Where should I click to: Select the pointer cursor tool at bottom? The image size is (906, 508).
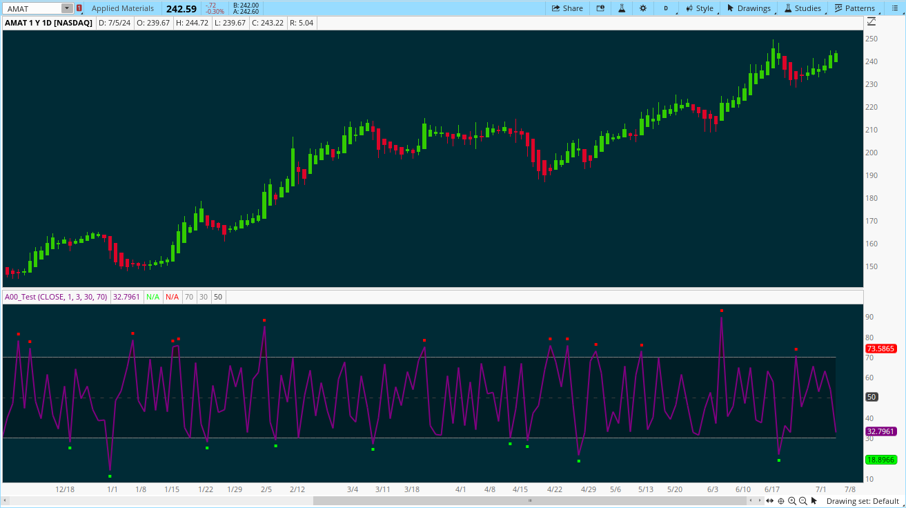click(x=815, y=501)
